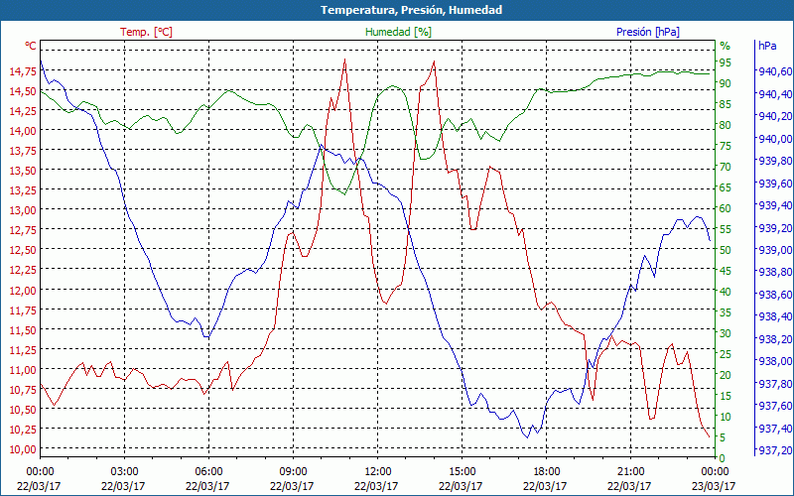Click the 14,50 temperature axis value
Image resolution: width=794 pixels, height=496 pixels.
click(23, 91)
